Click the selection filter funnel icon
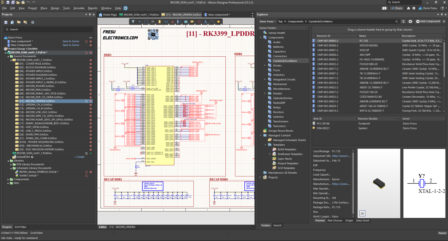Screen dimensions: 448x241 click(133, 22)
